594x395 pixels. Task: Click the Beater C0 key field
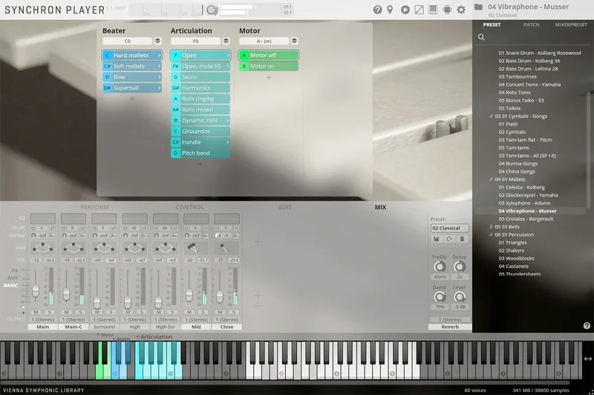point(127,41)
